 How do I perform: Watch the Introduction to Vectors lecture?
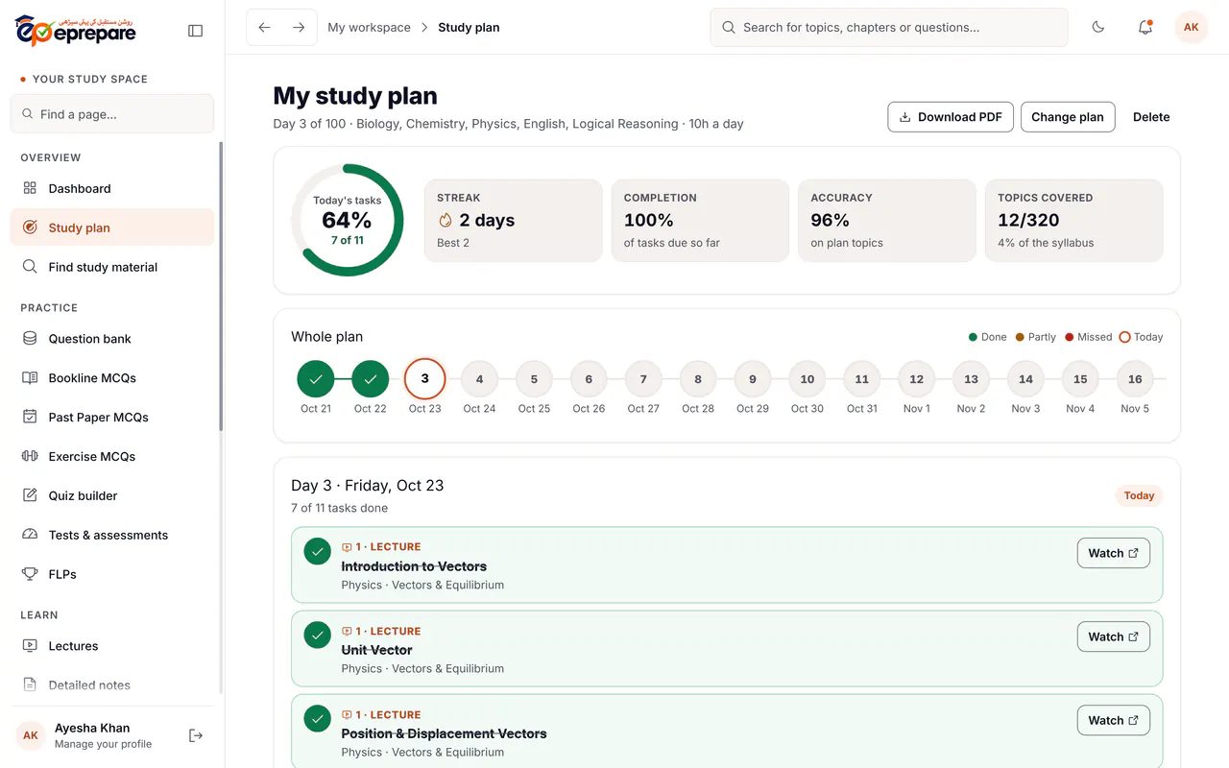click(1114, 553)
